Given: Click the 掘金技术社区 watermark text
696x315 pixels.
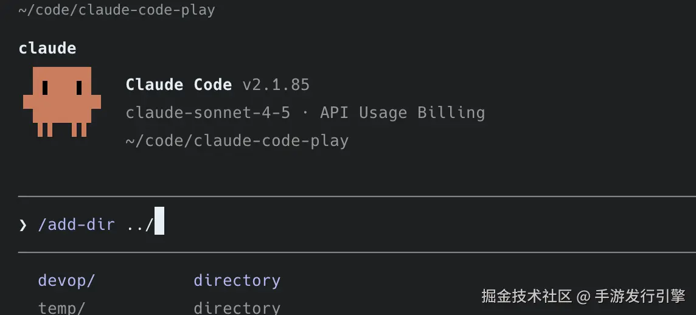Looking at the screenshot, I should pos(526,296).
